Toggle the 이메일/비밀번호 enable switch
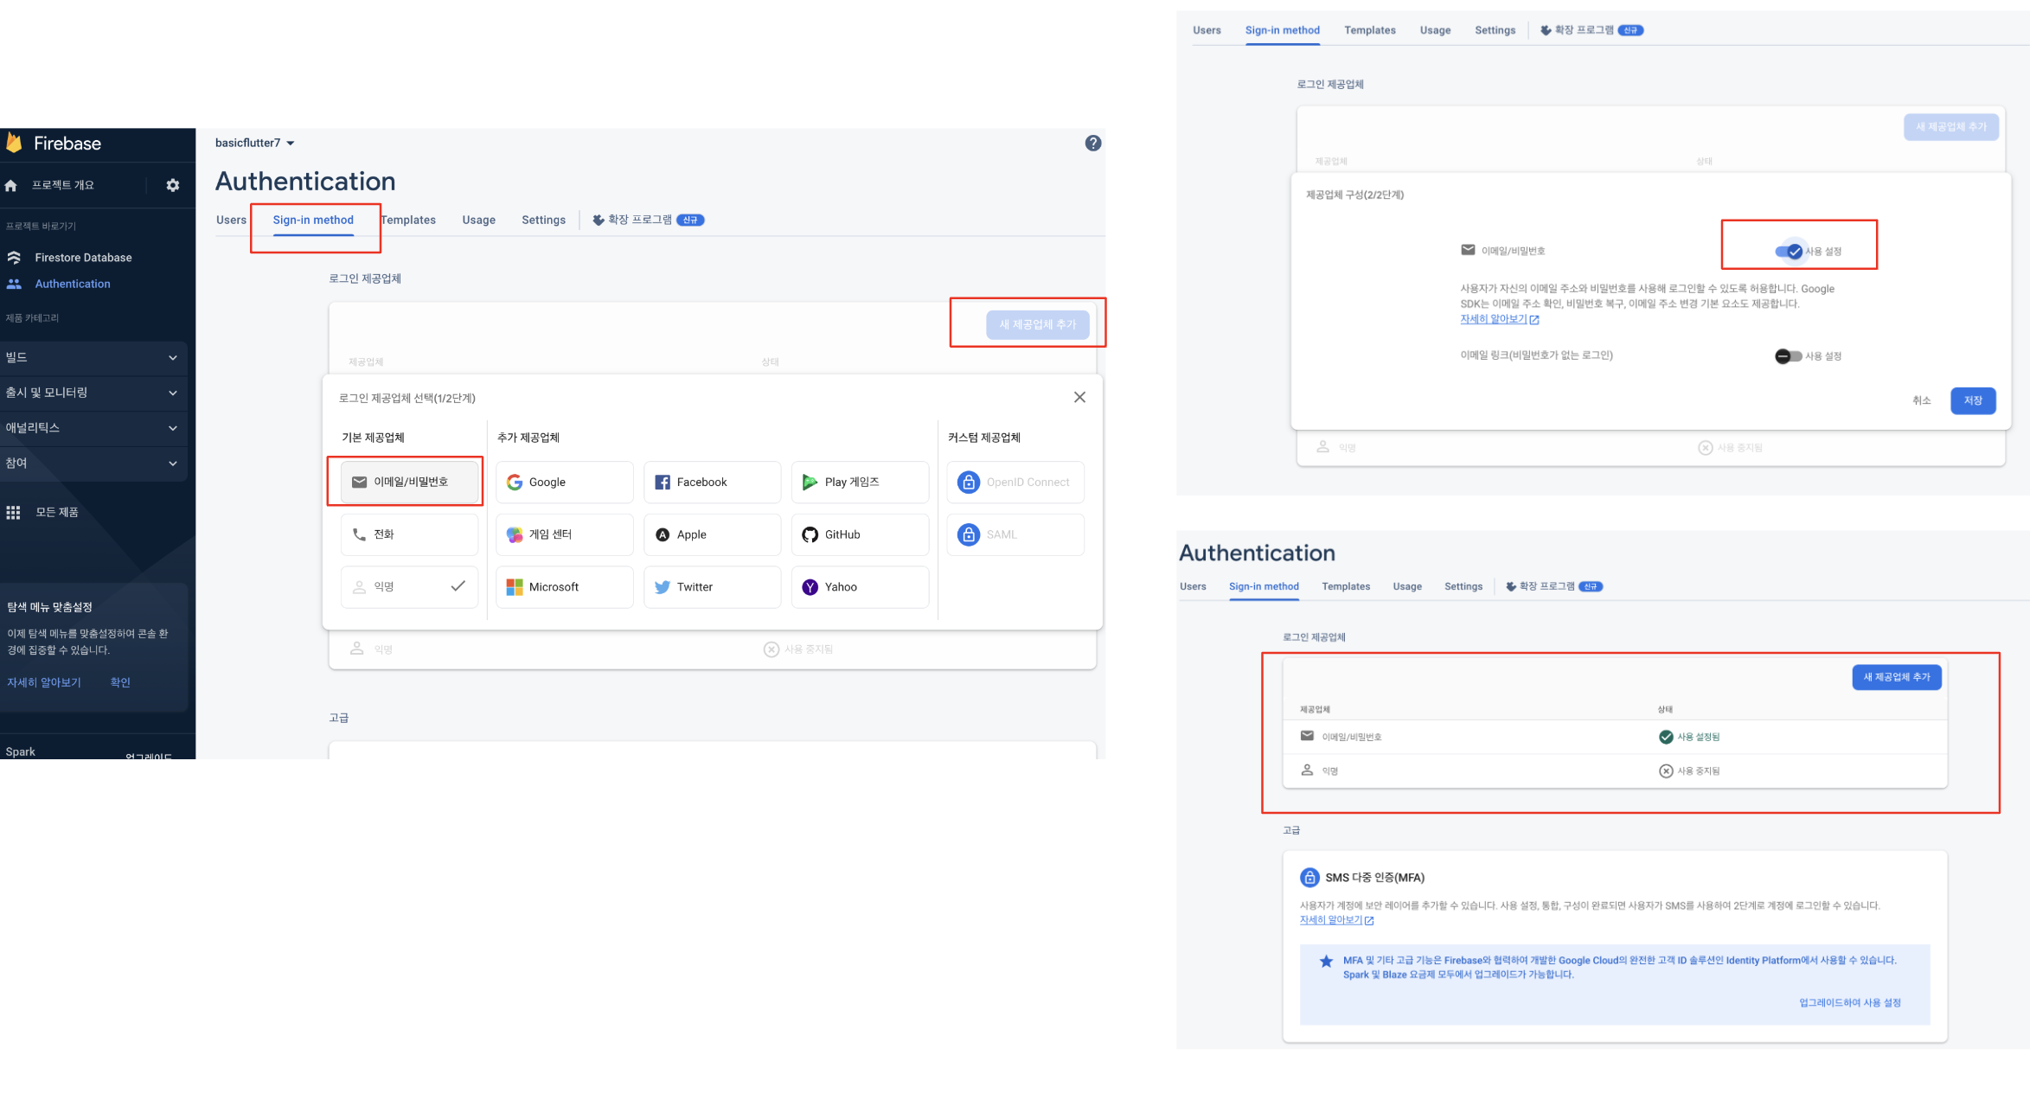 (1789, 252)
